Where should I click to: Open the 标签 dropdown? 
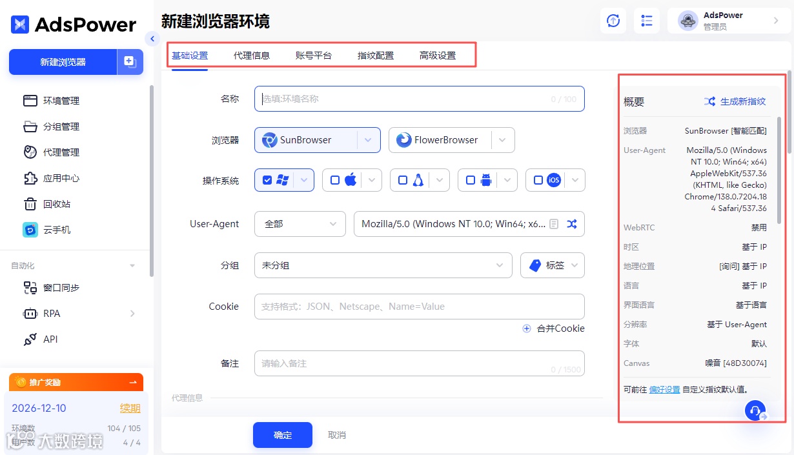click(553, 265)
